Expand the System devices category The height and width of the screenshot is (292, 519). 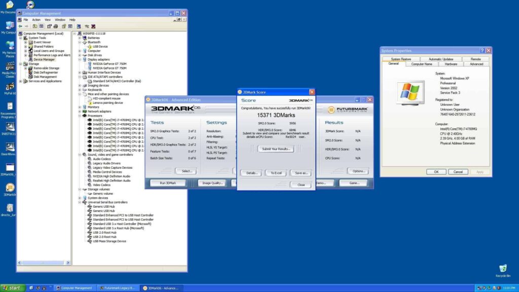80,198
